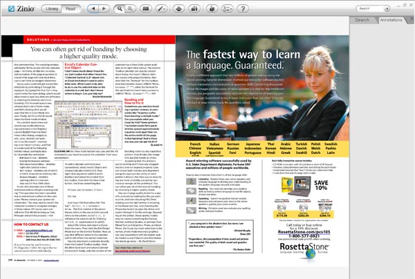415x279 pixels.
Task: Restore the Zinio window size
Action: click(405, 6)
